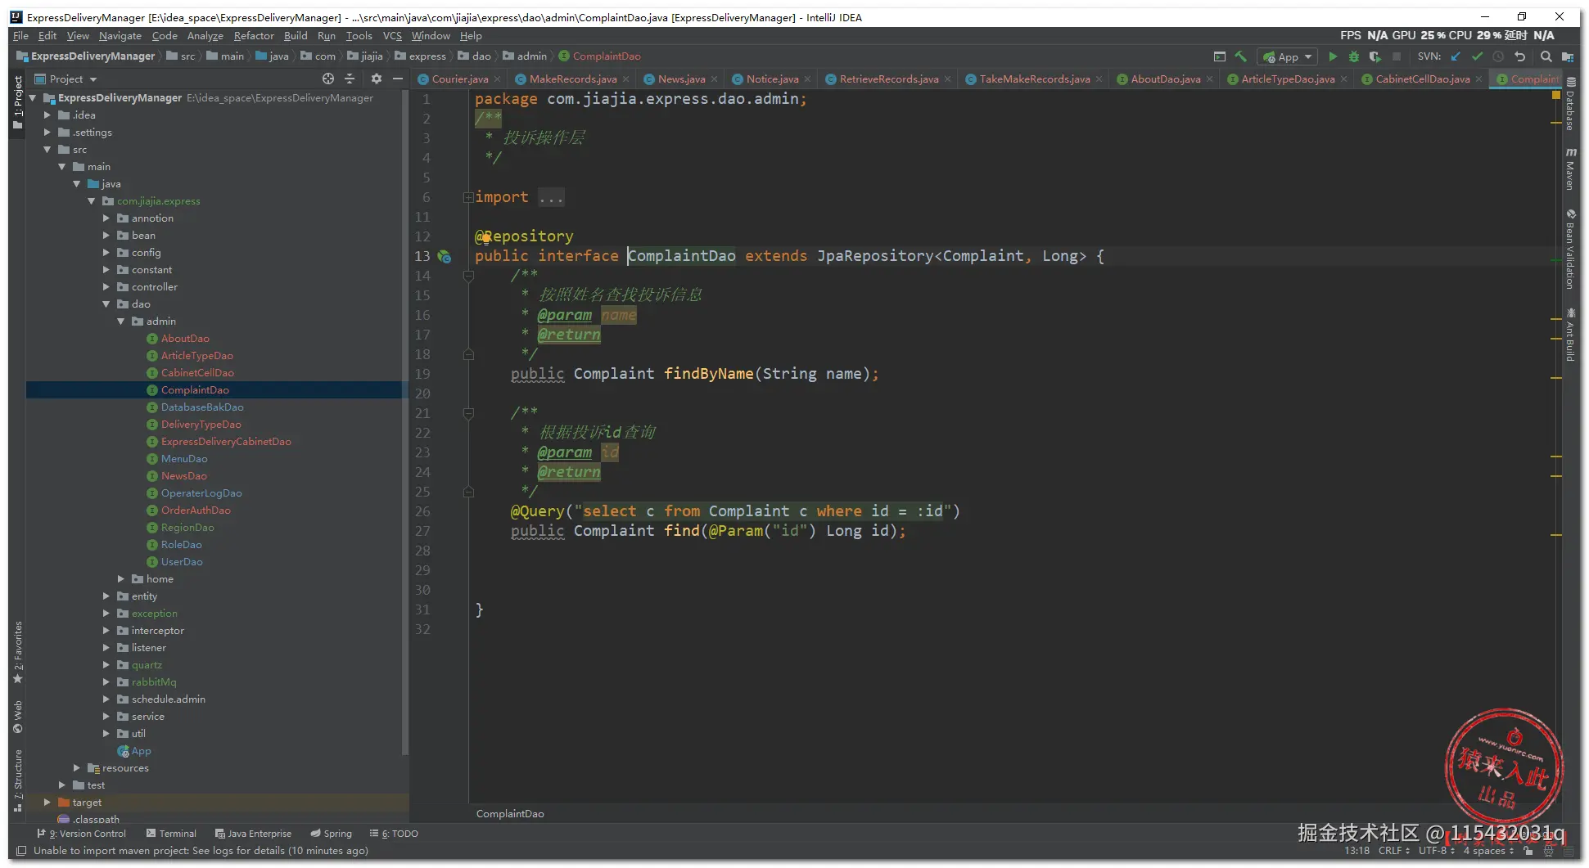
Task: Expand the controller package folder
Action: pyautogui.click(x=106, y=287)
